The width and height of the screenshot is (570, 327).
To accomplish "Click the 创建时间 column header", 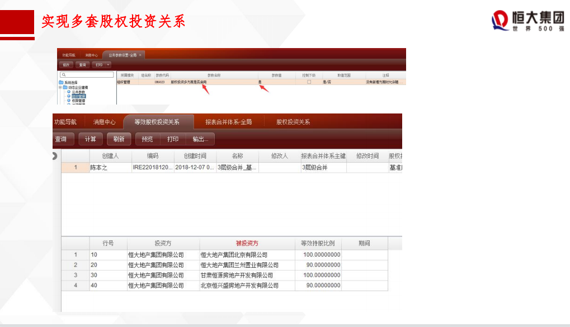I will tap(195, 156).
